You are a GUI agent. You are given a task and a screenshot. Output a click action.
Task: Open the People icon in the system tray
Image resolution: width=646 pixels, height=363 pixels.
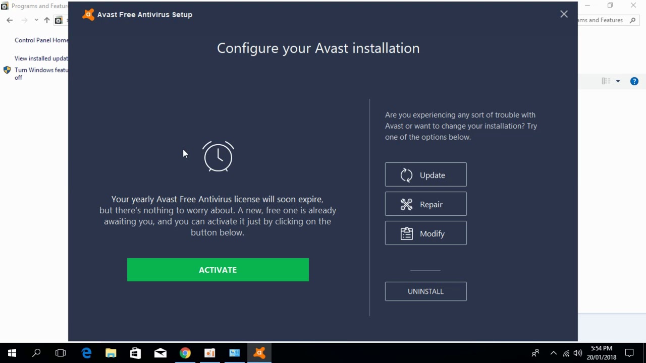click(535, 353)
